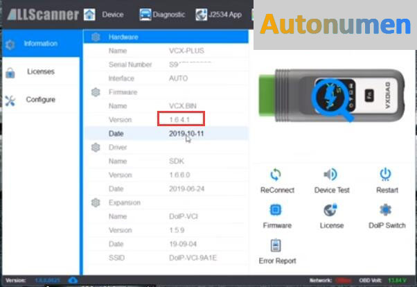
Task: Click the Network status value in the status bar
Action: click(x=344, y=280)
